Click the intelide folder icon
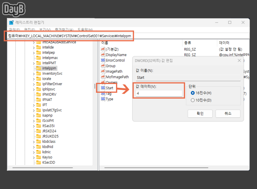 point(39,47)
